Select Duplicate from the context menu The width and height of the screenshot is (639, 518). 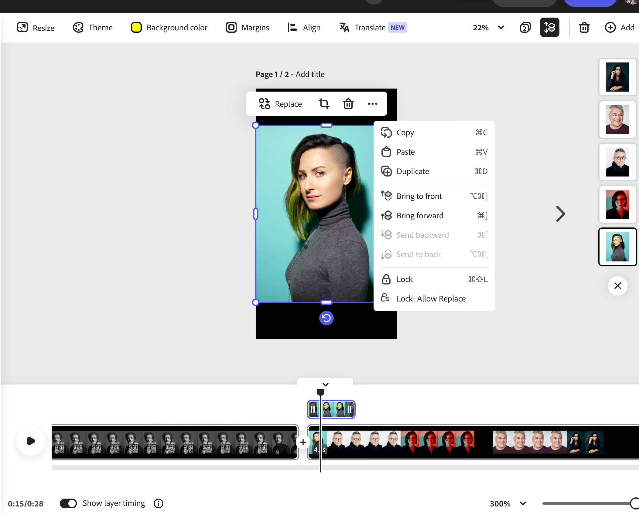pos(412,171)
